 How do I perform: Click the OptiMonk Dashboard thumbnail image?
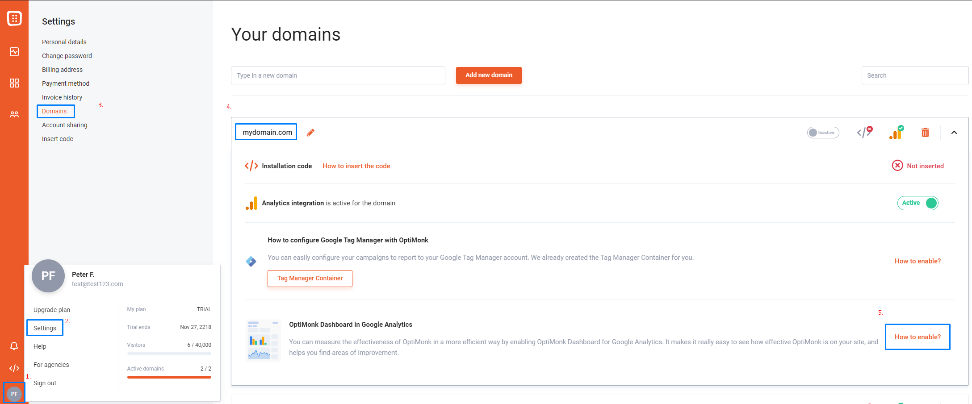coord(263,340)
